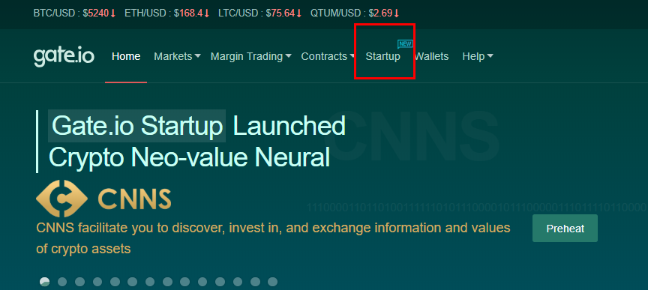The image size is (648, 290).
Task: Click the NEW badge above Startup
Action: pyautogui.click(x=405, y=44)
